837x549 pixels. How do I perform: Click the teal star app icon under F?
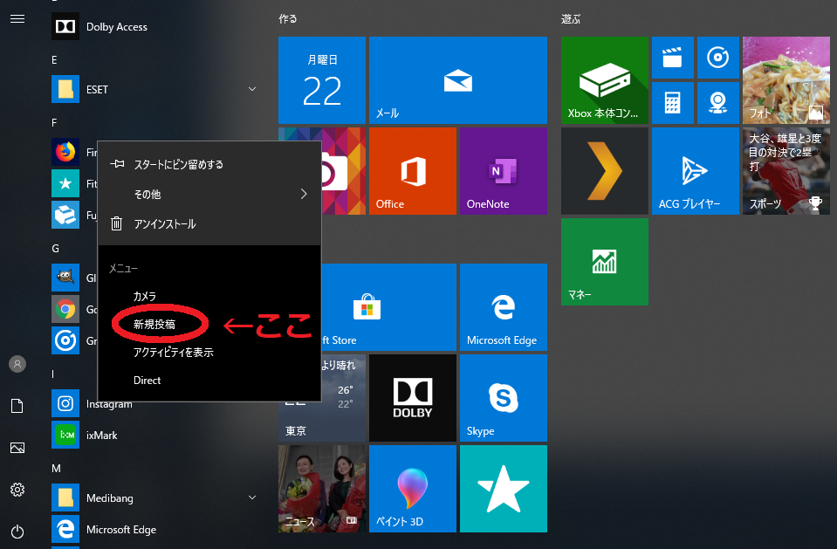(65, 183)
